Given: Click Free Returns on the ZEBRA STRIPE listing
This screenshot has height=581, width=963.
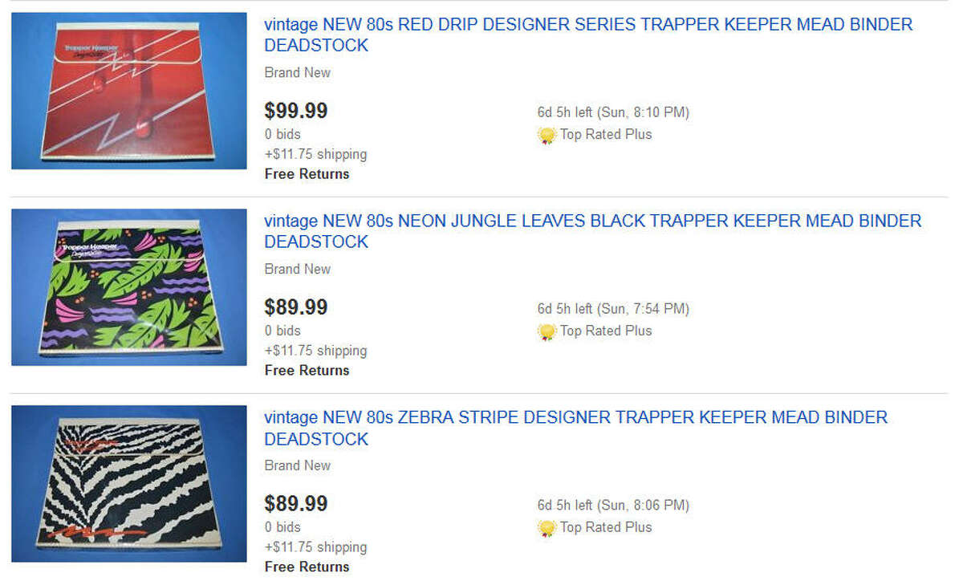Looking at the screenshot, I should point(307,567).
